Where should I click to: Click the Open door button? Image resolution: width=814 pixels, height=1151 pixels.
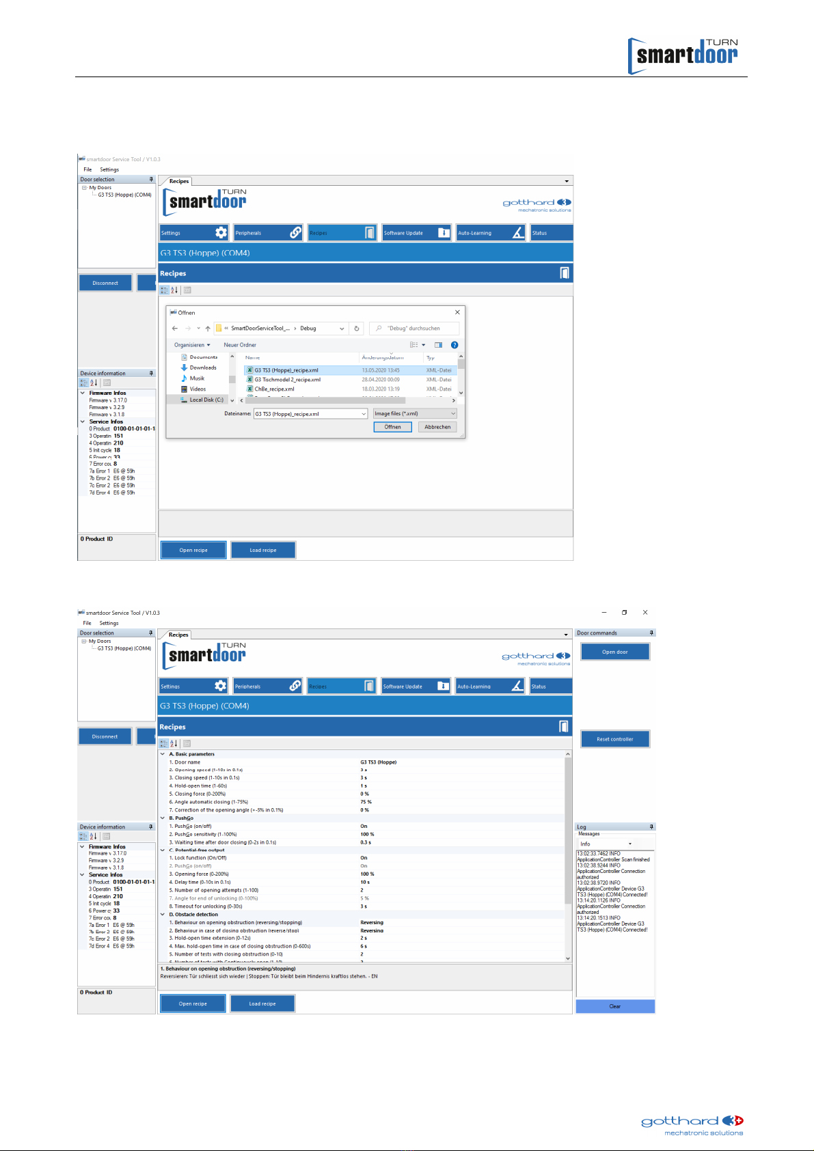pos(615,652)
